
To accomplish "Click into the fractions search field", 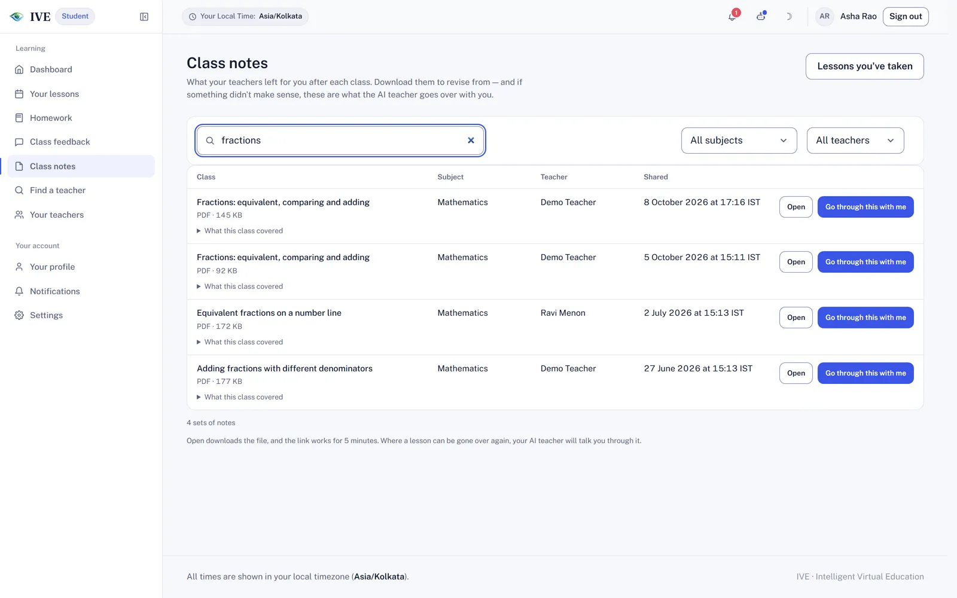I will click(340, 141).
